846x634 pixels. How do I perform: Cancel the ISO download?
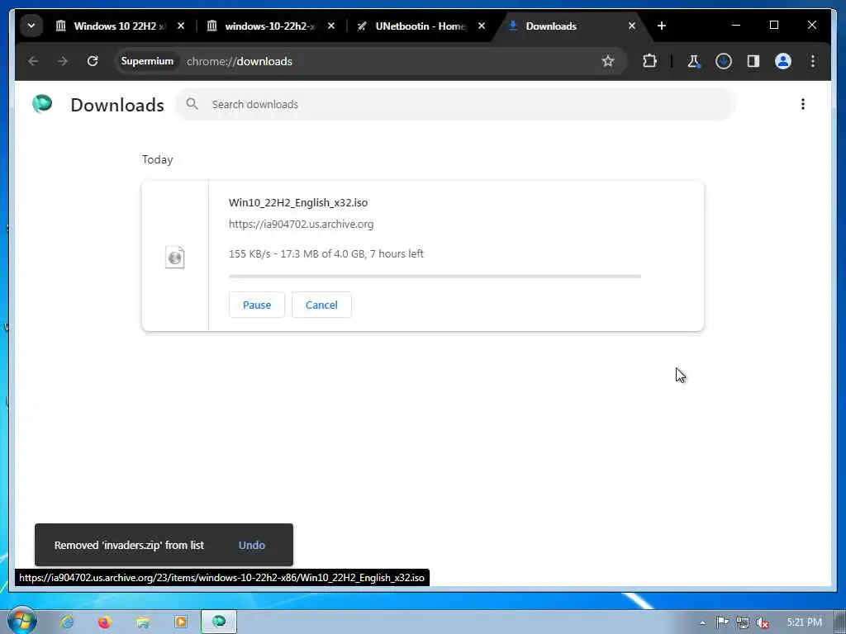click(x=321, y=305)
